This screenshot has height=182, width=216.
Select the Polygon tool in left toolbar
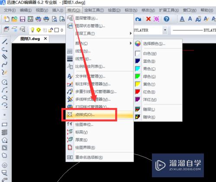pos(5,140)
